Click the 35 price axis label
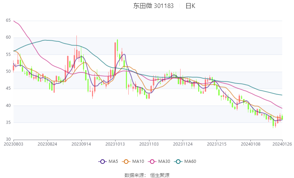 tap(8, 122)
